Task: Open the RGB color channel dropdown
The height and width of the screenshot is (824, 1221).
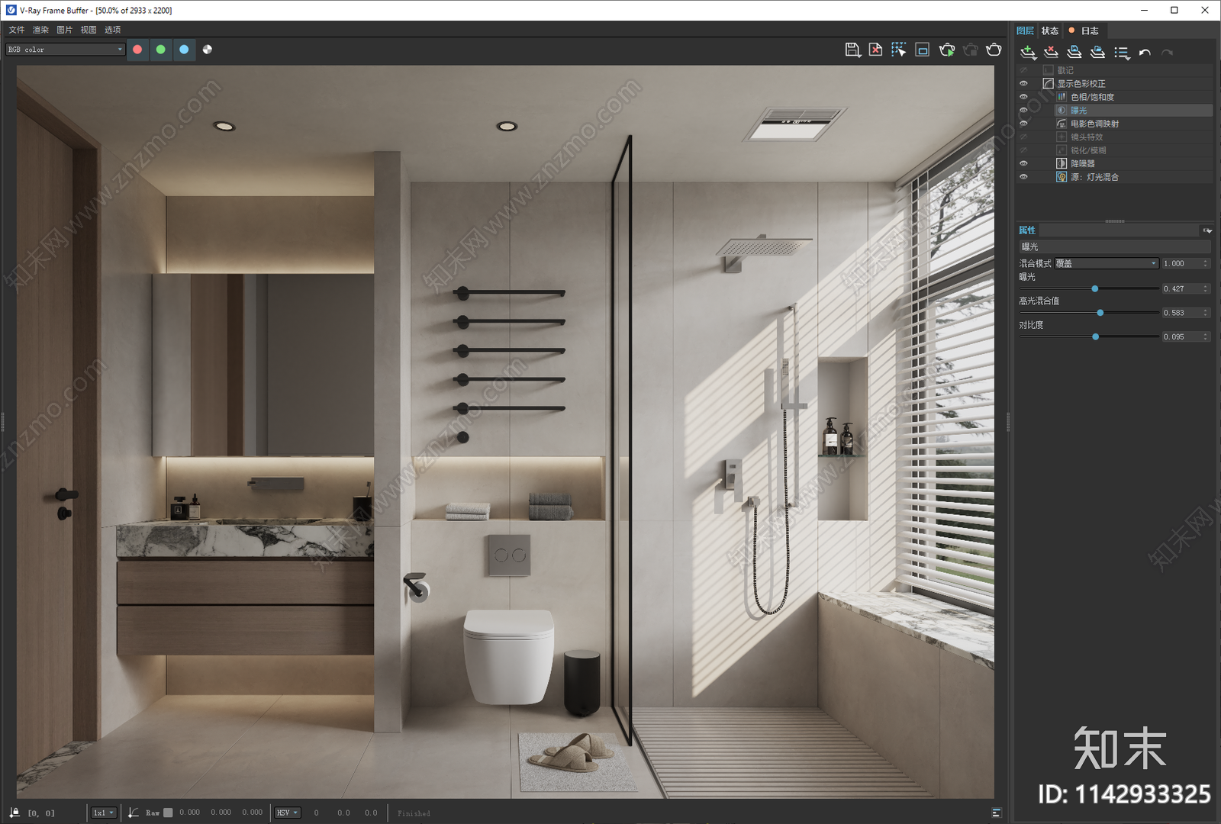Action: 65,50
